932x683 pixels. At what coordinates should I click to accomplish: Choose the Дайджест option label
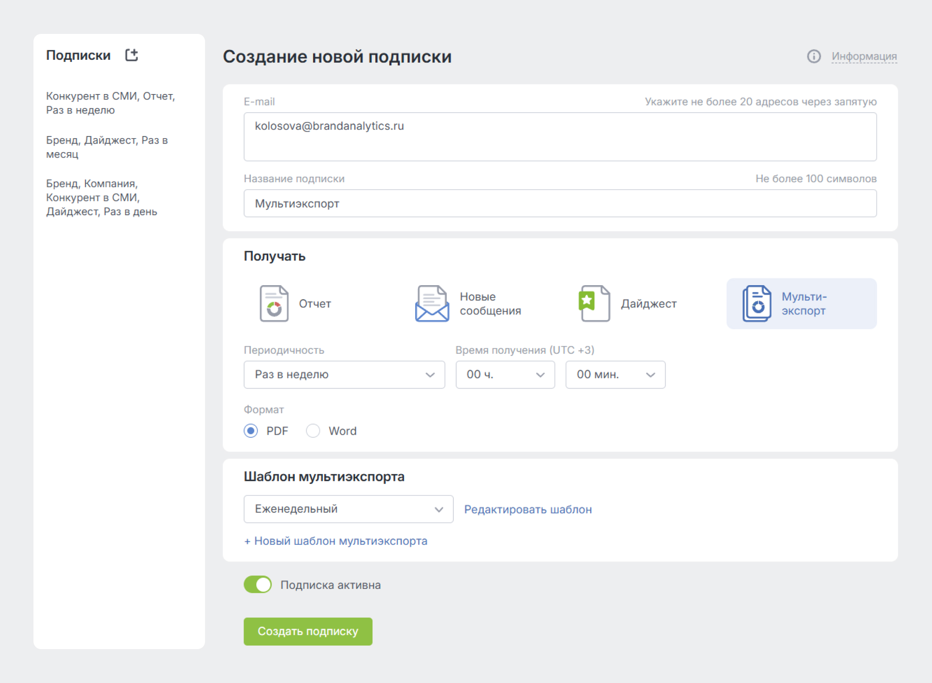tap(649, 303)
